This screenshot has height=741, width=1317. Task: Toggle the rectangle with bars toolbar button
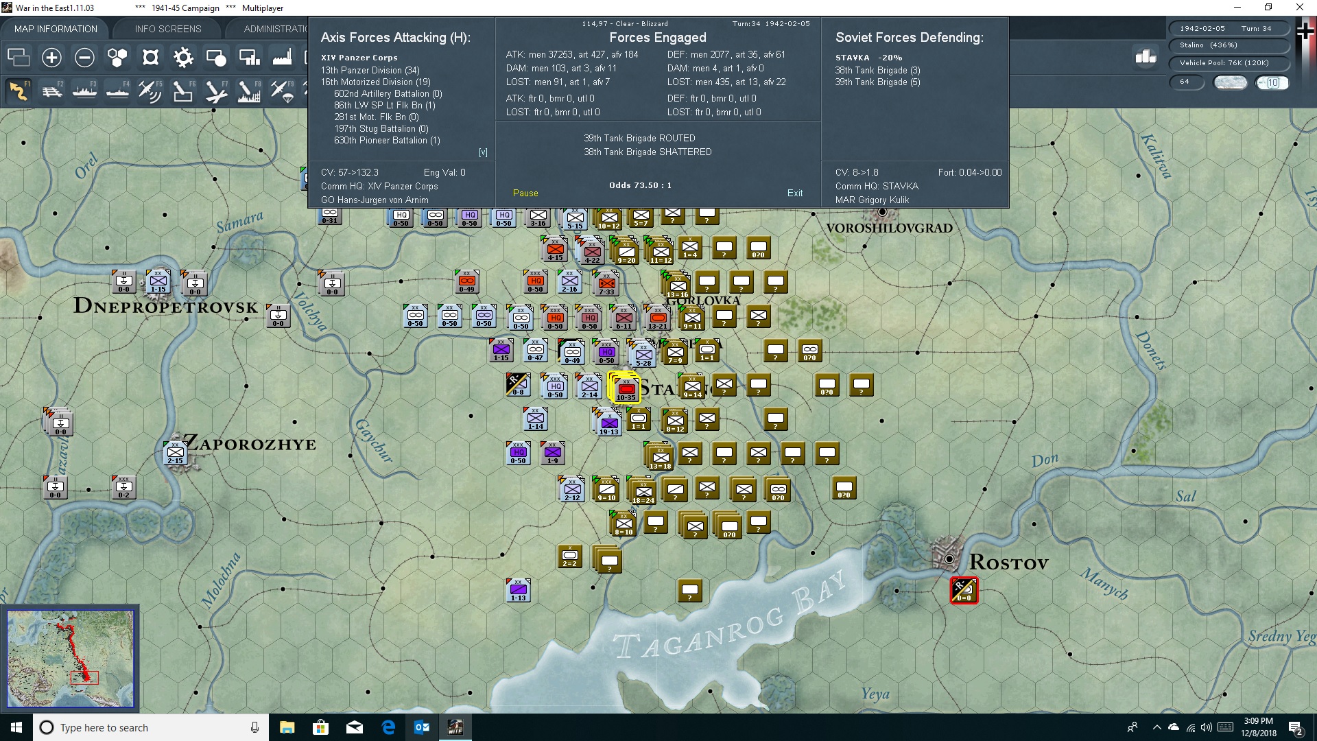(249, 58)
